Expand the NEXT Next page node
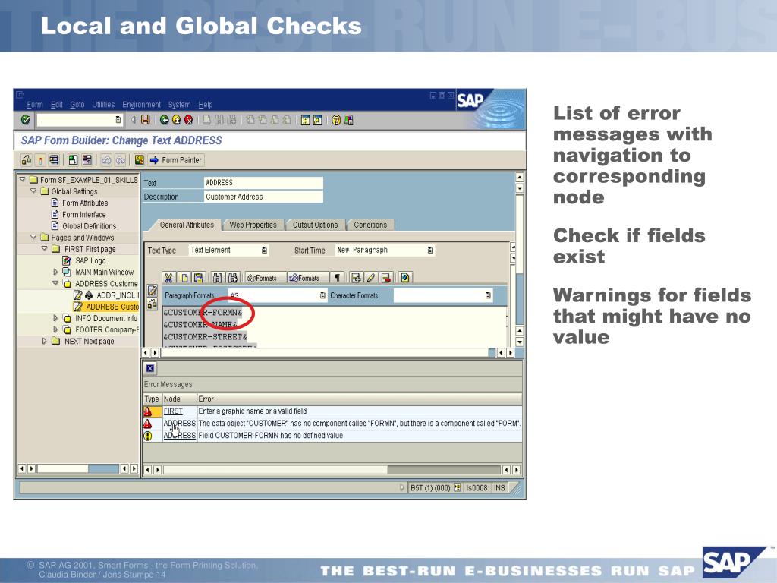 (x=44, y=341)
